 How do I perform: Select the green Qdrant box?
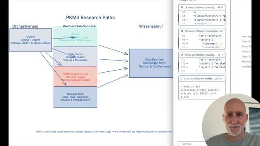point(75,37)
